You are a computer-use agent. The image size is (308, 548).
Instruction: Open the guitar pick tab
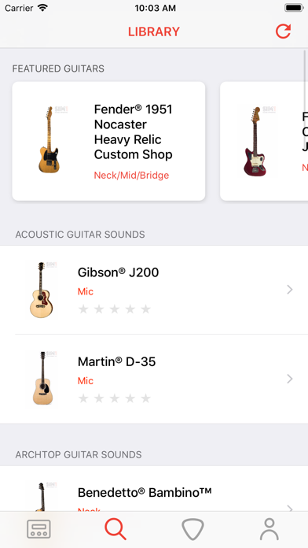[x=192, y=529]
